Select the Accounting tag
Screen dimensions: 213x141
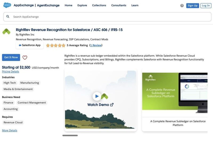11,109
